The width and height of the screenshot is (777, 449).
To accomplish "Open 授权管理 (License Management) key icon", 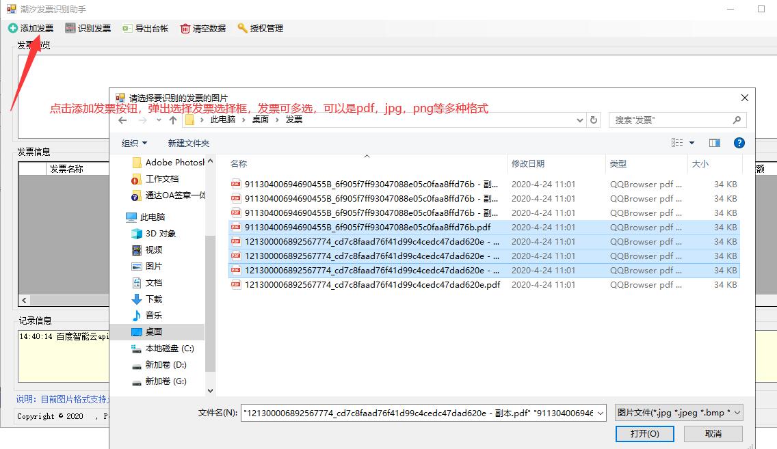I will pos(242,28).
